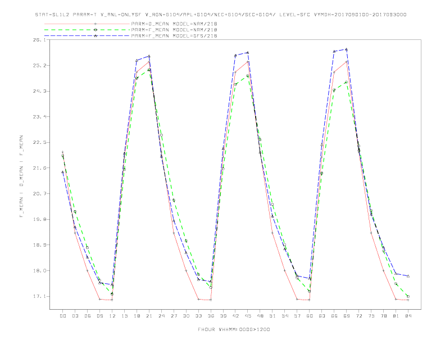445x344 pixels.
Task: Click the x-axis tick label 75
Action: 371,316
